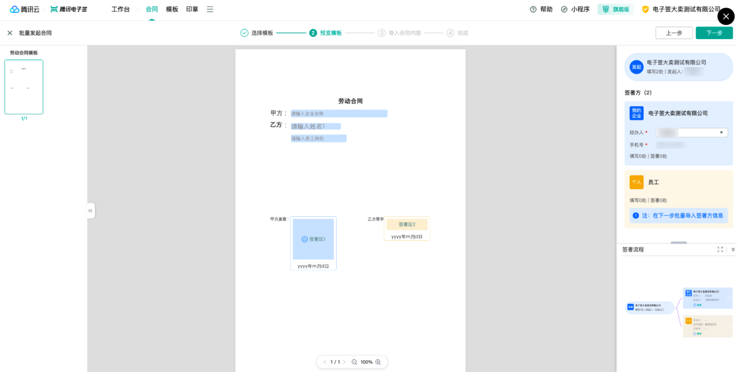737x372 pixels.
Task: Select step 3 导入合同内容
Action: coord(399,33)
